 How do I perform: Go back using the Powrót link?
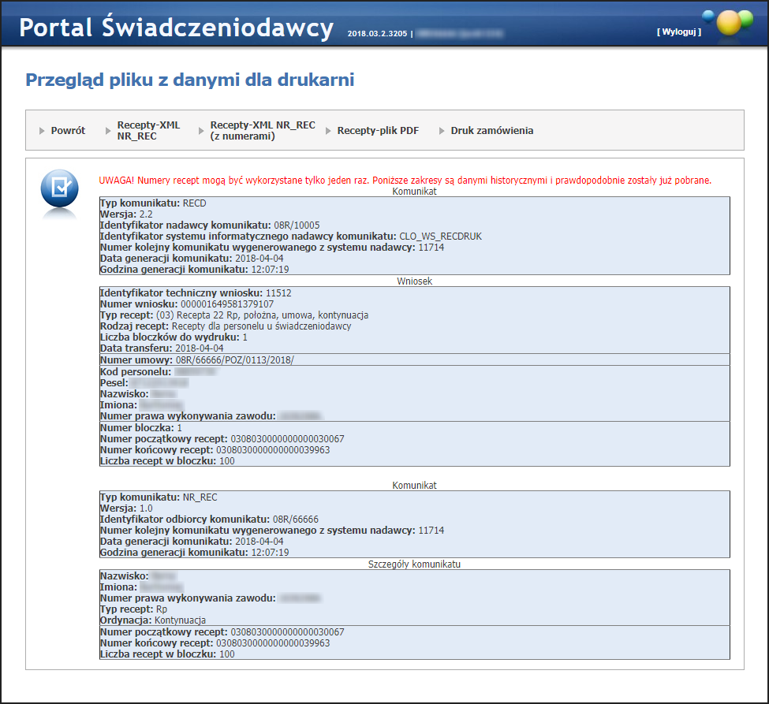68,131
